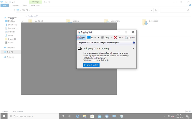This screenshot has width=193, height=120.
Task: Open the Mode dropdown arrow
Action: pos(99,37)
